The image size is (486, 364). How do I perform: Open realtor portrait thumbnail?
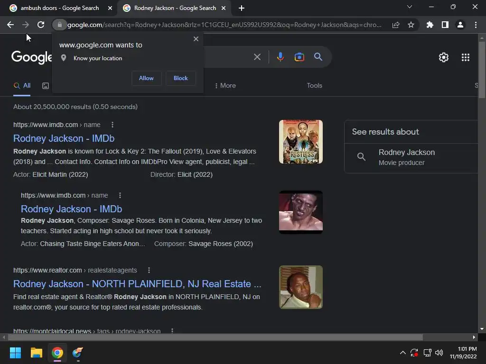(x=300, y=287)
